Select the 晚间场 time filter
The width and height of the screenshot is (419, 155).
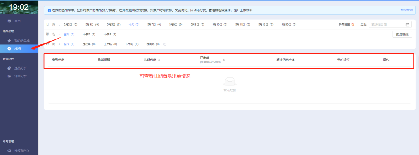tap(153, 44)
